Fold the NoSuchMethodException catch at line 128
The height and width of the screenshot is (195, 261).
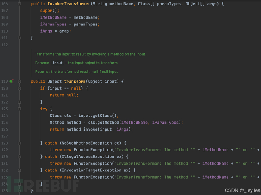coord(19,143)
